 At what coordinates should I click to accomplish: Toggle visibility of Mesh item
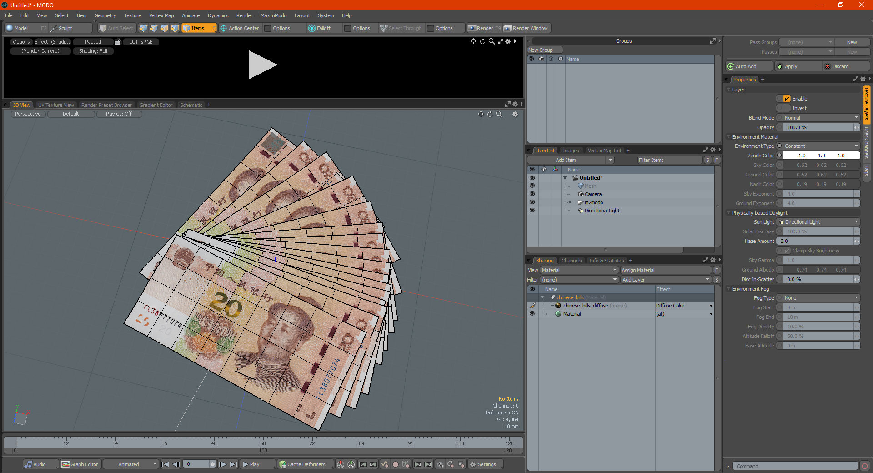(532, 186)
